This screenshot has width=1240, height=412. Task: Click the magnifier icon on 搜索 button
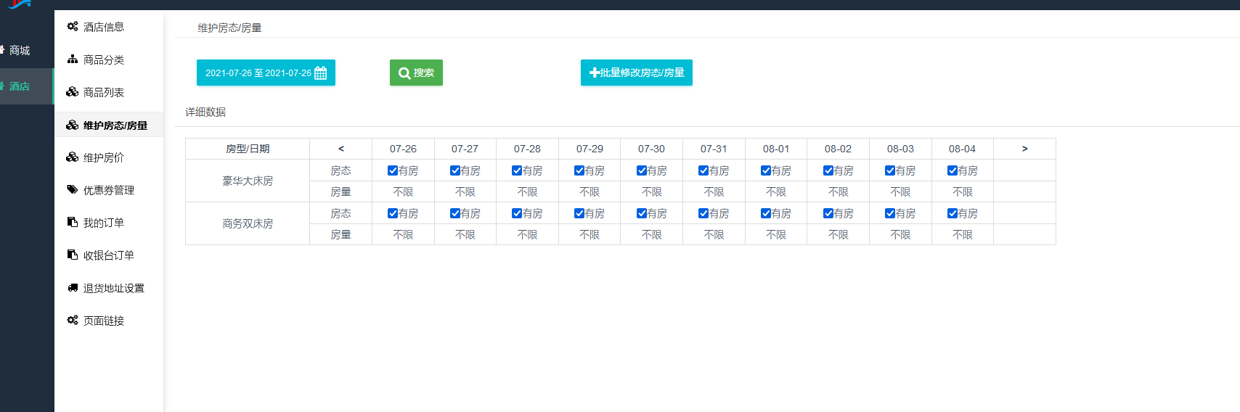point(404,73)
